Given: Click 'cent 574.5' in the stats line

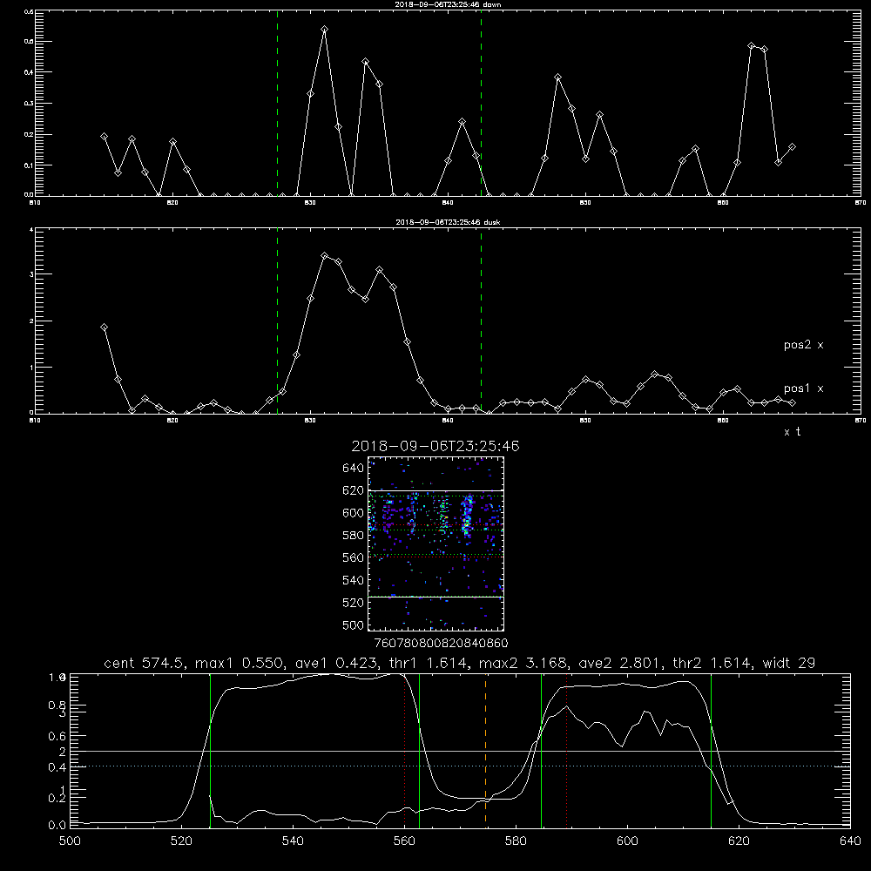Looking at the screenshot, I should (x=144, y=663).
